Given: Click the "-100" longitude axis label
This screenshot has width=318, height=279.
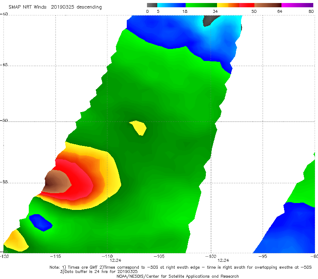Looking at the screenshot, I should point(211,256).
